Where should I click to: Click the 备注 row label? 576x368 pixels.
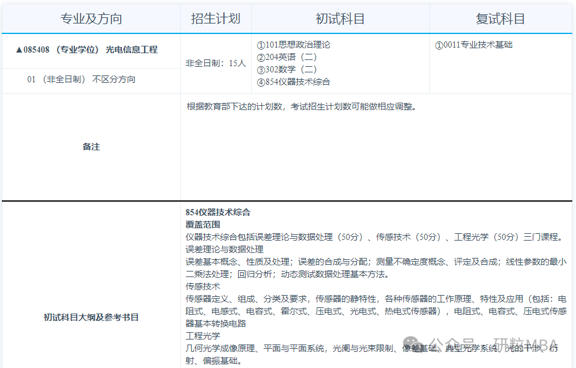[x=91, y=147]
